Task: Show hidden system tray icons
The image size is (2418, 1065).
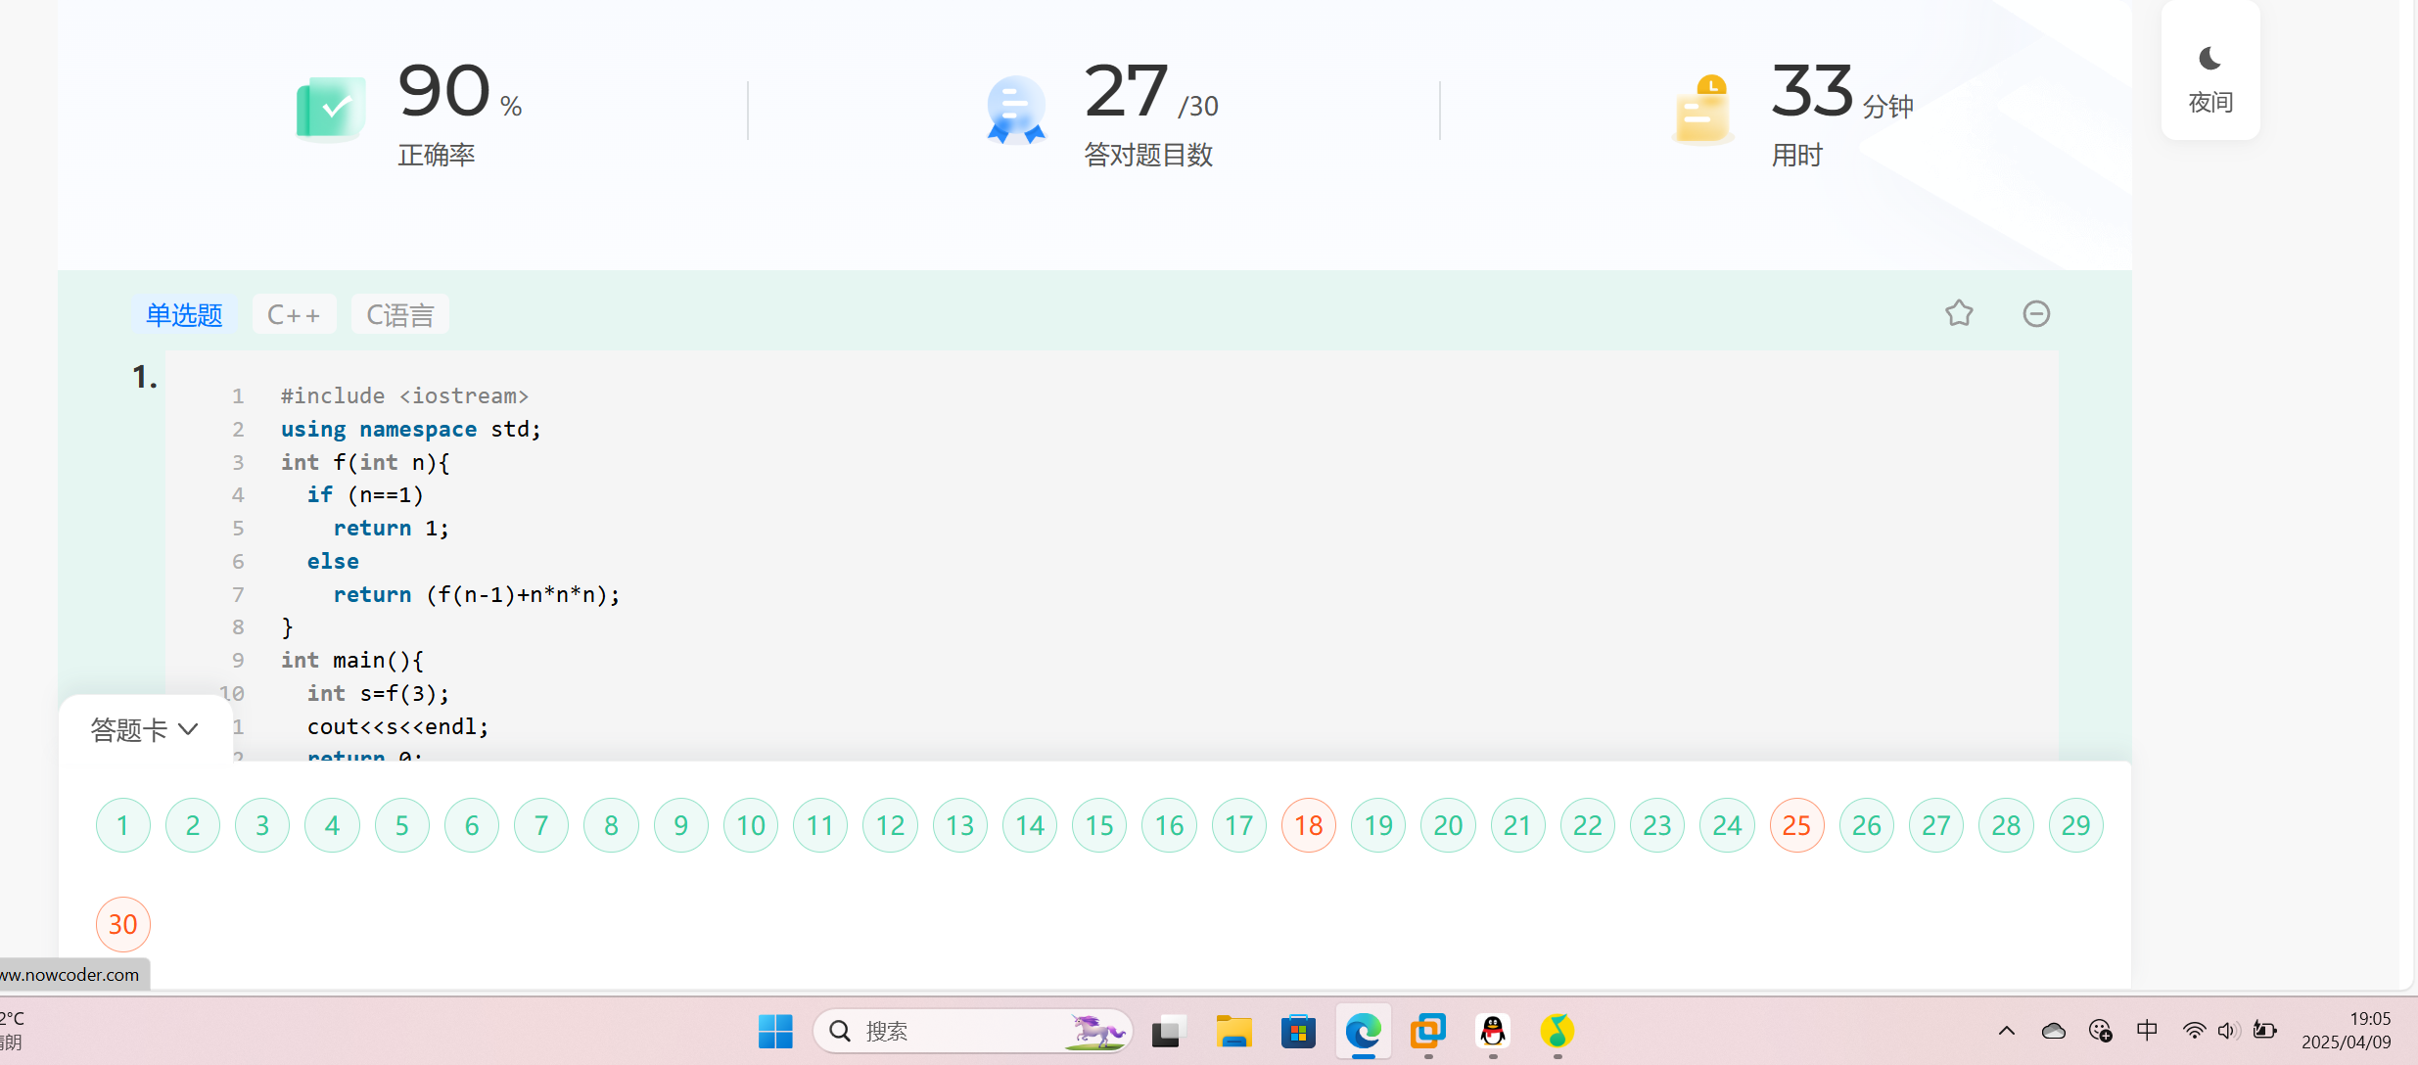Action: point(2006,1030)
